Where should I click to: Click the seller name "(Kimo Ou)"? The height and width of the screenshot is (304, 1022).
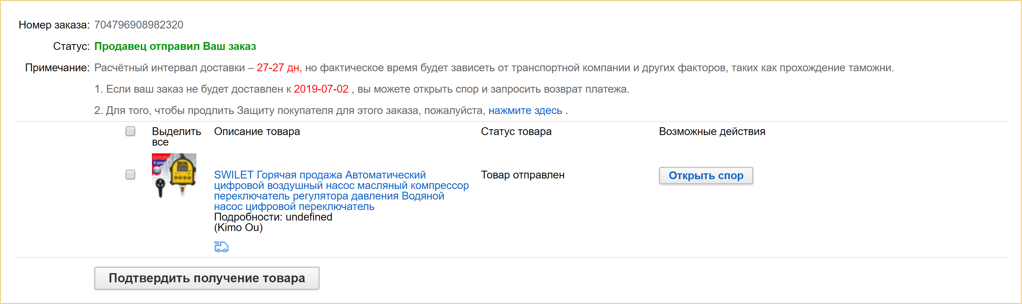tap(238, 227)
